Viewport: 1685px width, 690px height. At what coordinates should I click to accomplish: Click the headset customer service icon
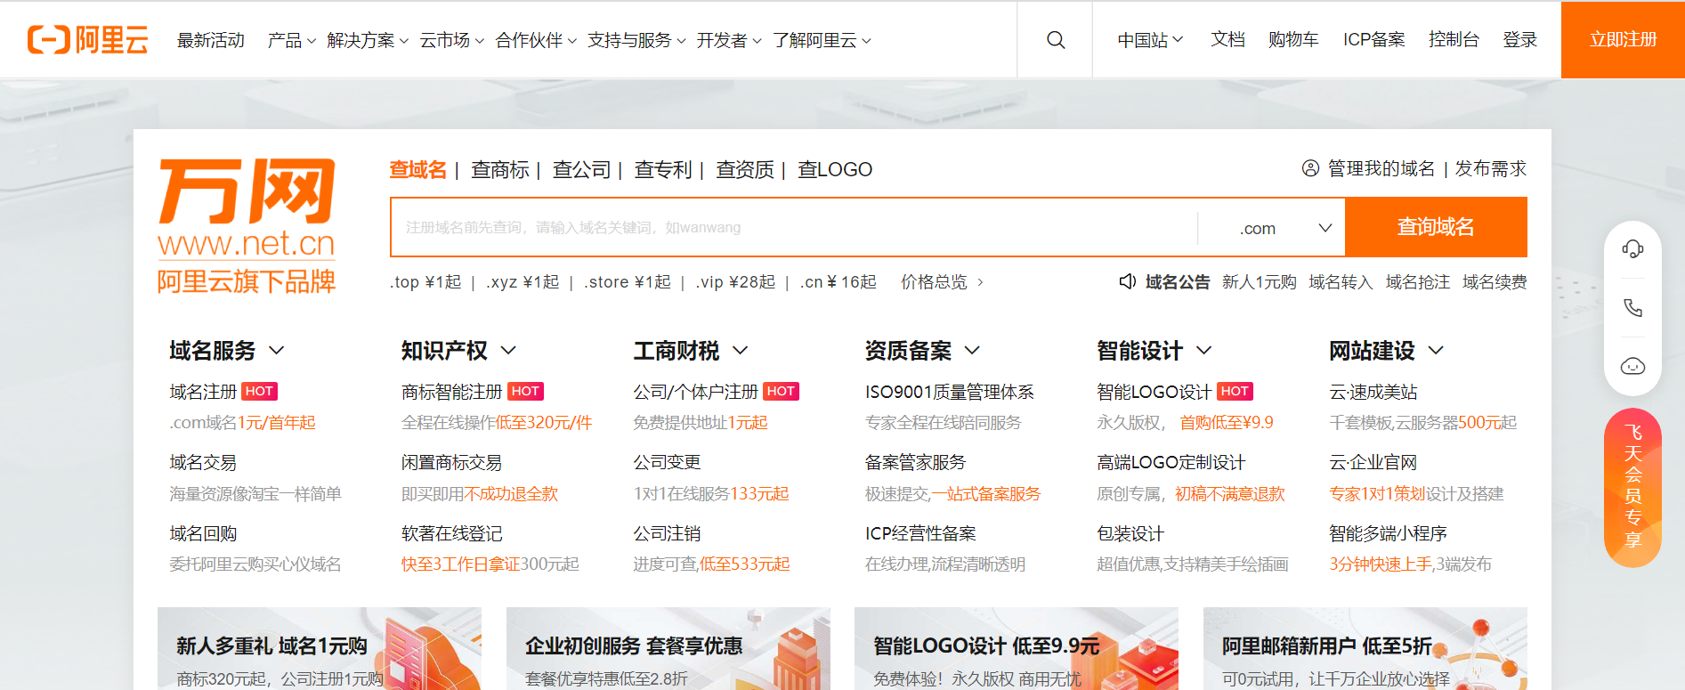(x=1632, y=248)
